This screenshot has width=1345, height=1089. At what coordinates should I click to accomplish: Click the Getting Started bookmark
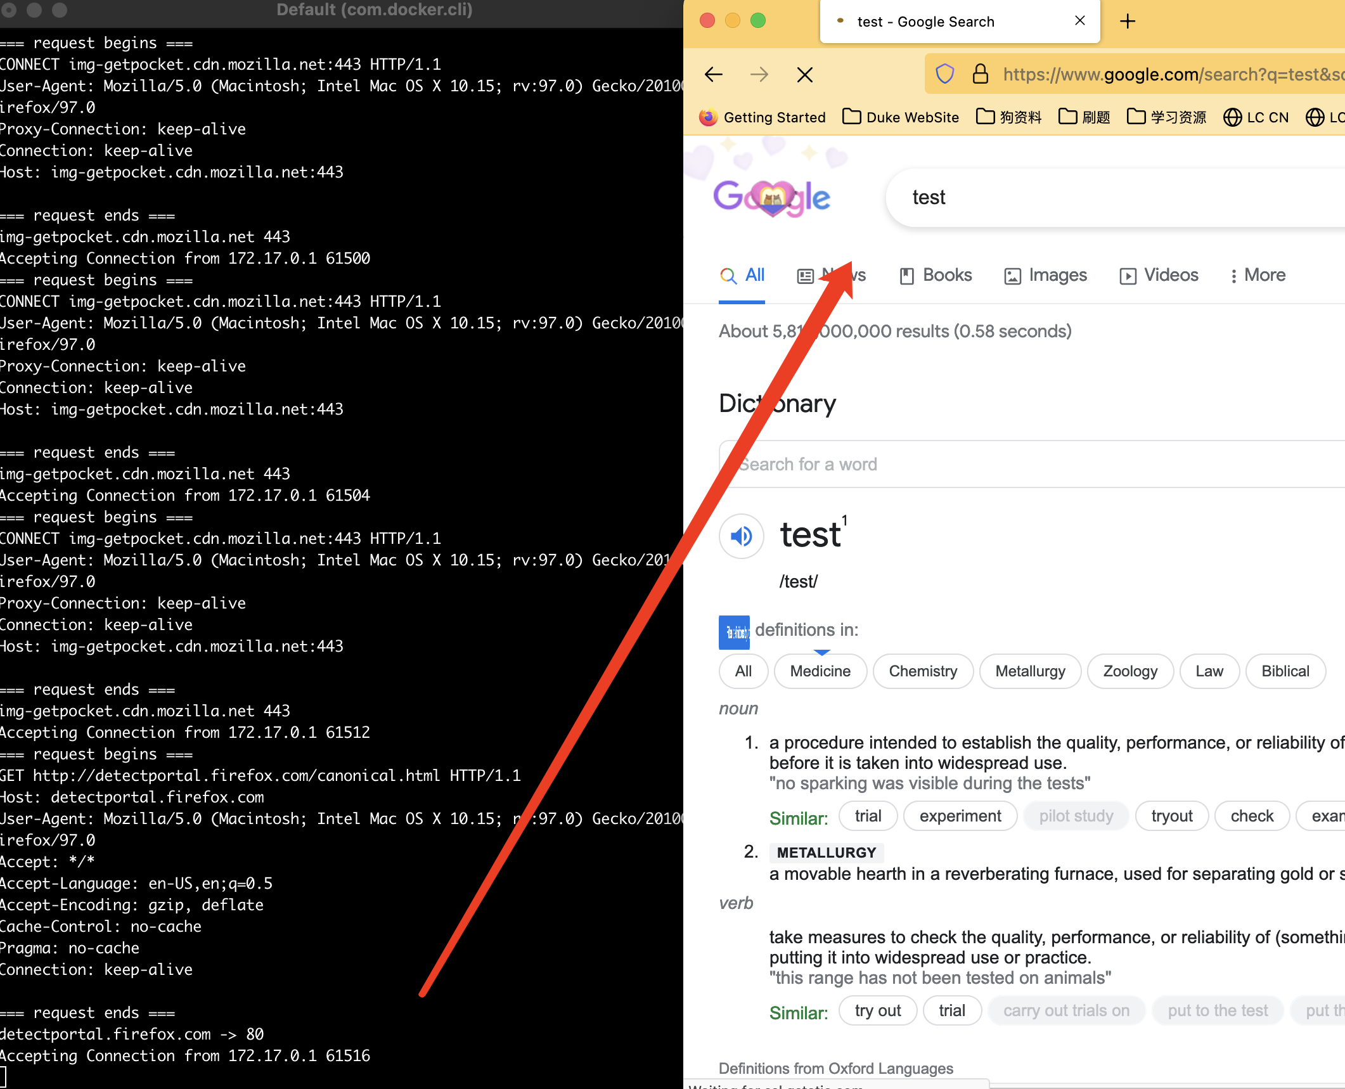tap(763, 117)
